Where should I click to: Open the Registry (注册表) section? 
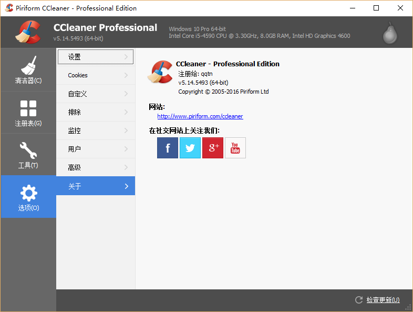[x=28, y=113]
